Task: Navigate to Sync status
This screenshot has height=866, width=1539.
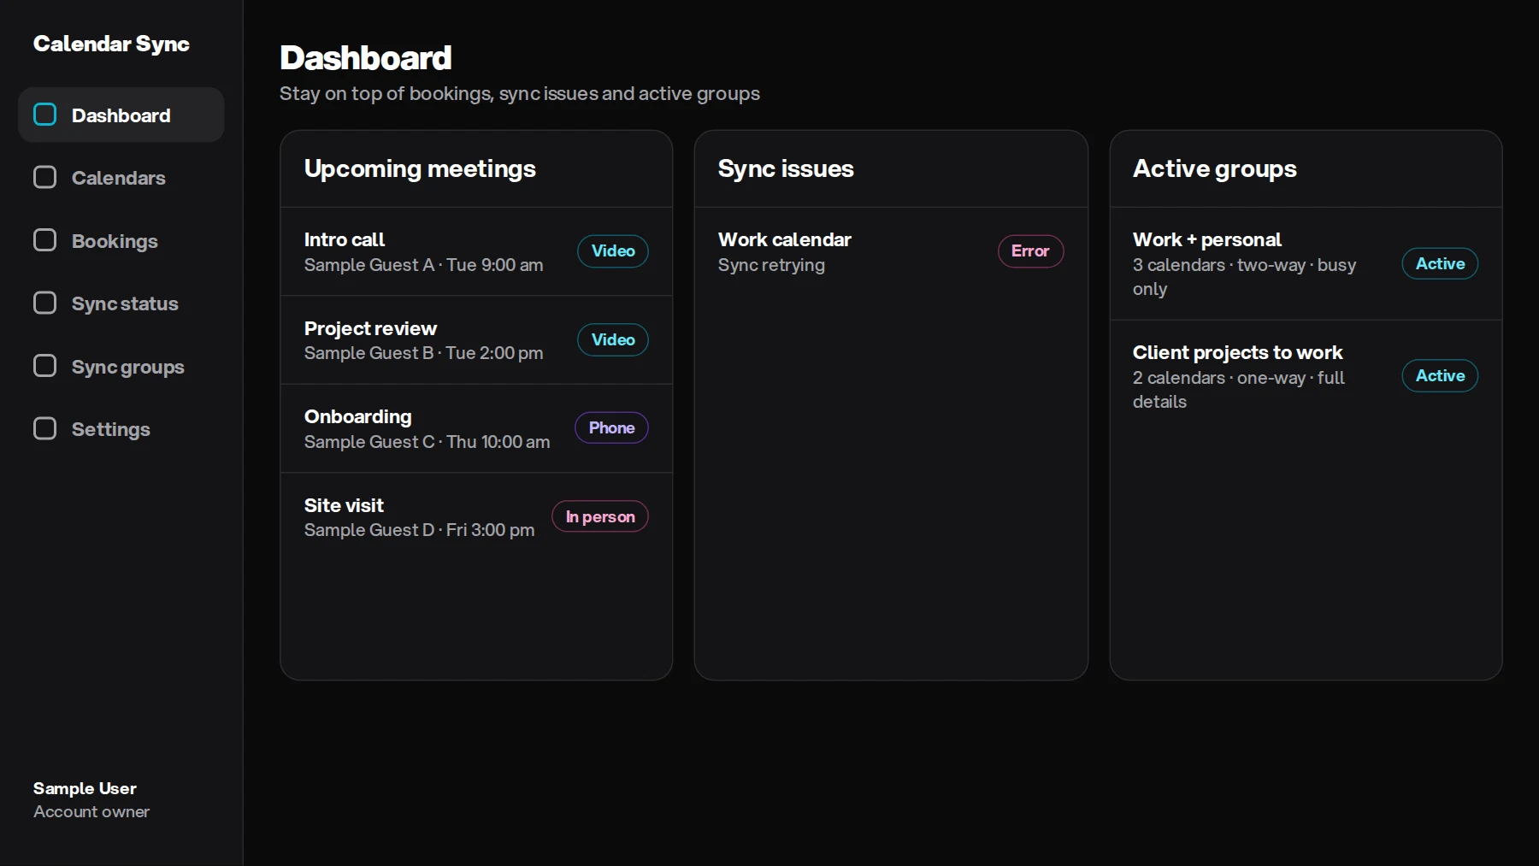Action: click(121, 303)
